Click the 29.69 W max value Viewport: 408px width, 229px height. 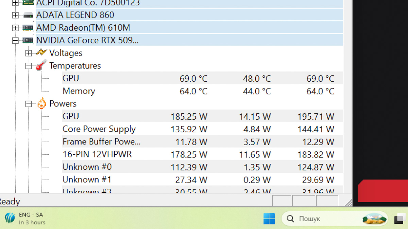318,180
